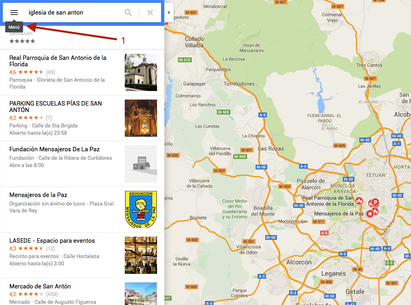The height and width of the screenshot is (305, 411).
Task: Click the magnifying glass search icon
Action: pos(128,13)
